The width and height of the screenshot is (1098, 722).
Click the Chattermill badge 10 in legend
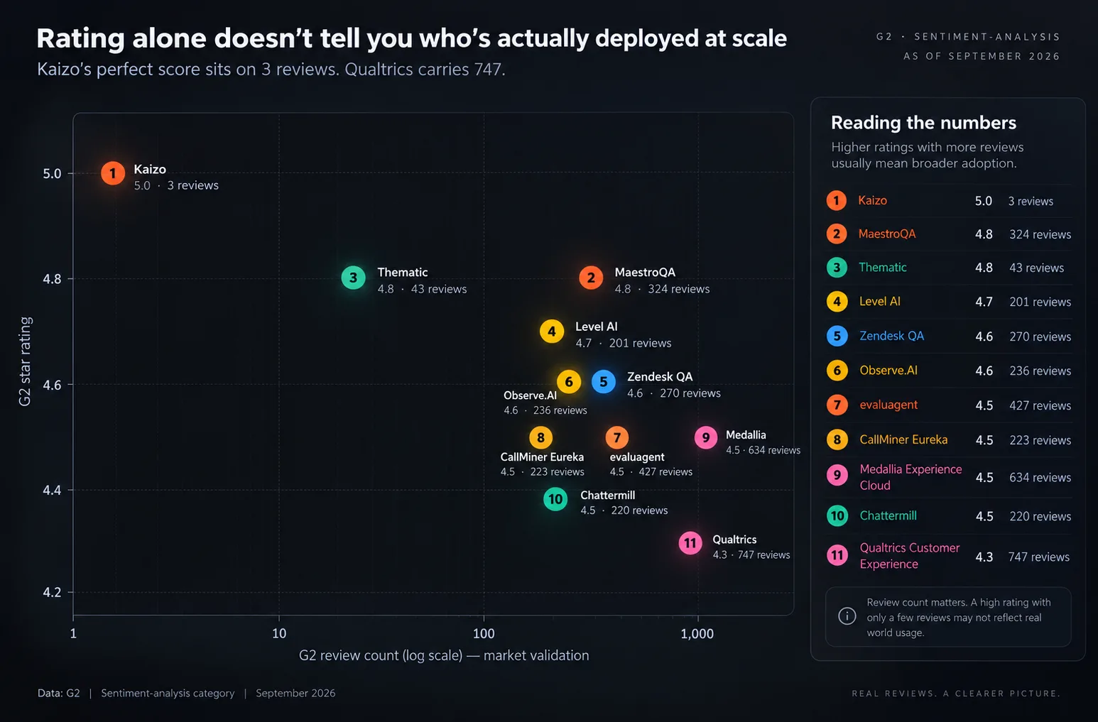837,516
